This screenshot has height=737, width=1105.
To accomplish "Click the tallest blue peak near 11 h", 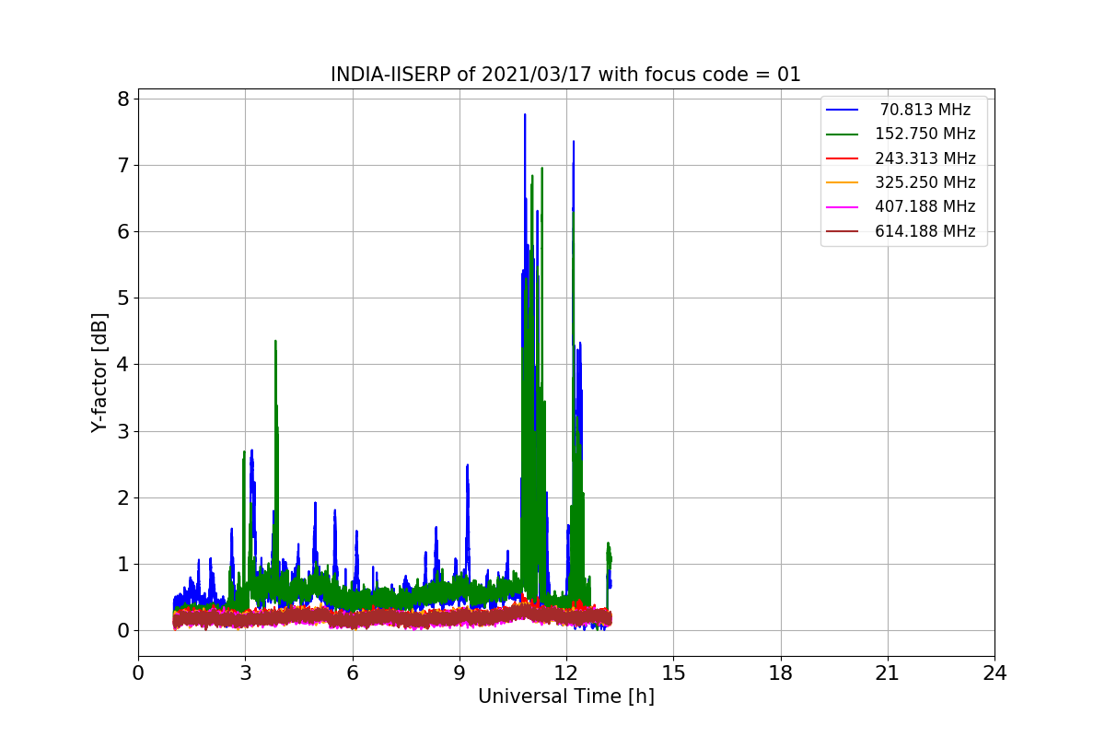I will [x=525, y=116].
